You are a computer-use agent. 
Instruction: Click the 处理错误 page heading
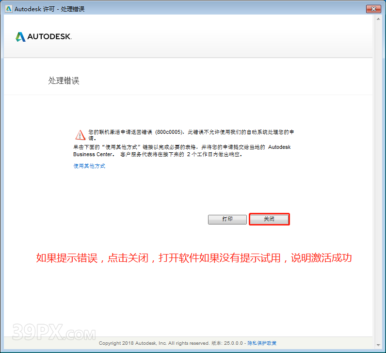point(64,81)
